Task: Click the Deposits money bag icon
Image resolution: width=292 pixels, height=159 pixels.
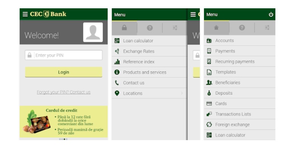Action: click(x=209, y=93)
